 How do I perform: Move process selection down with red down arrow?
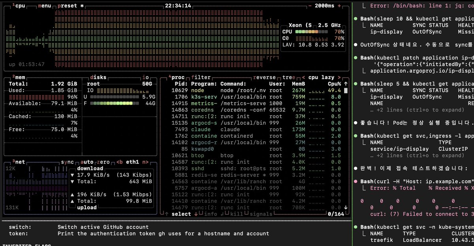point(196,214)
